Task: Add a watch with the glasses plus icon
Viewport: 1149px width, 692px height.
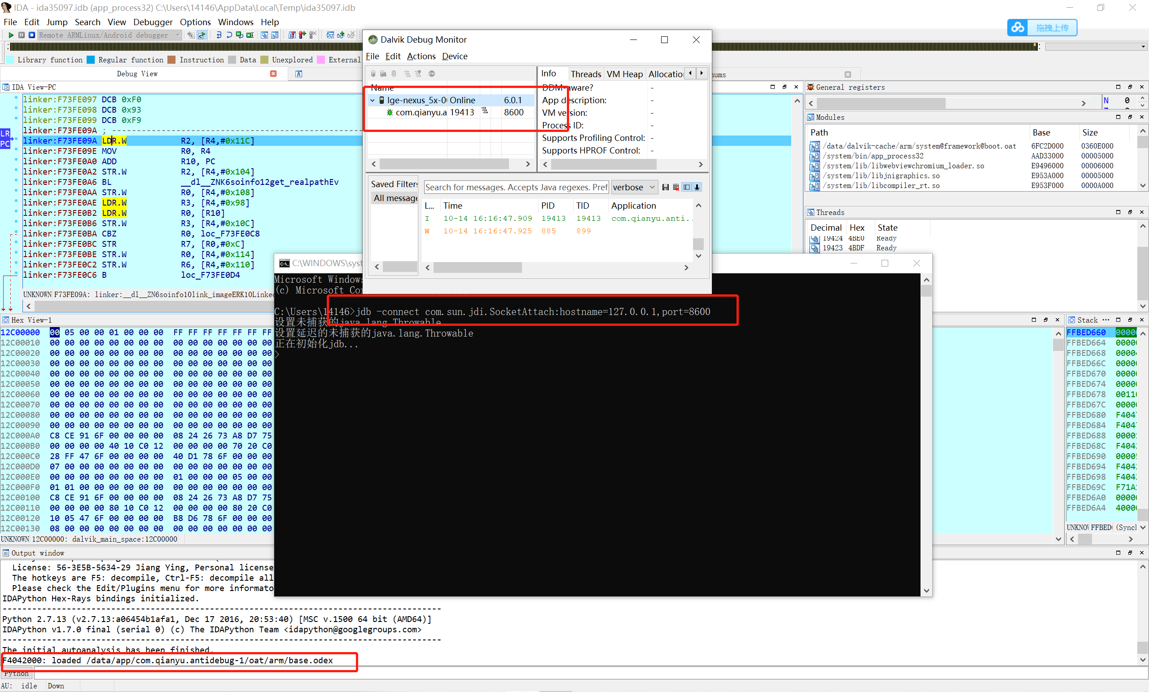Action: [340, 35]
